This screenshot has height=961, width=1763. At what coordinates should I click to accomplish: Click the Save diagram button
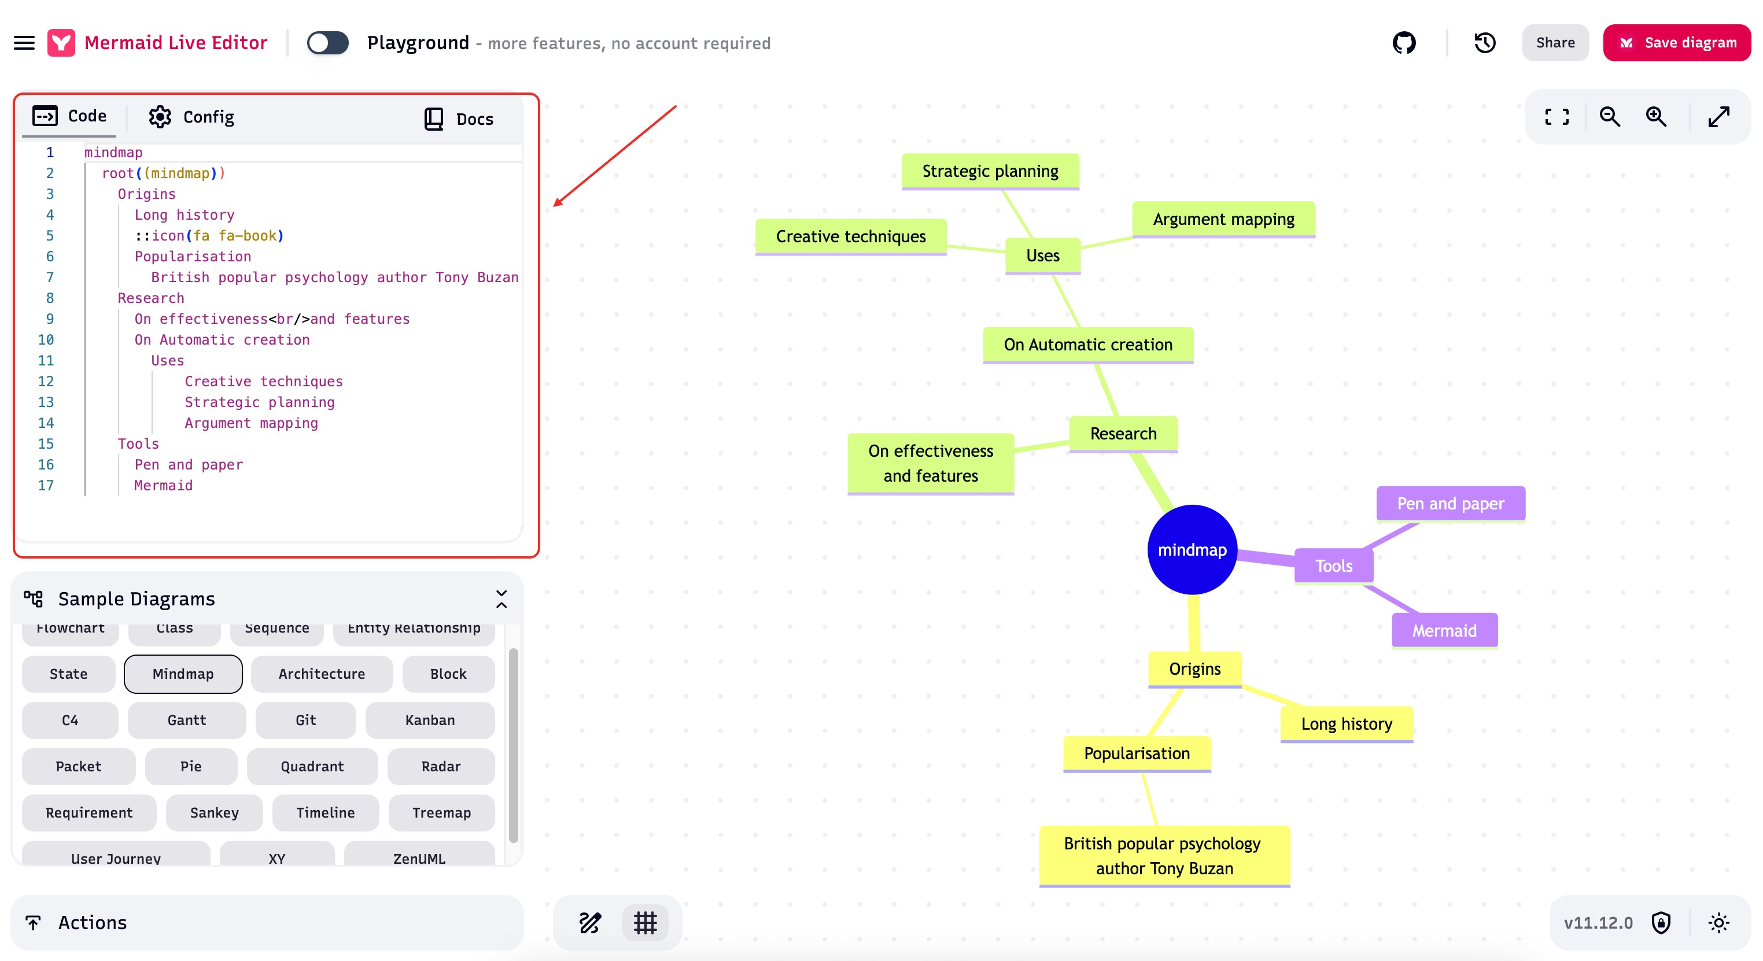coord(1676,42)
